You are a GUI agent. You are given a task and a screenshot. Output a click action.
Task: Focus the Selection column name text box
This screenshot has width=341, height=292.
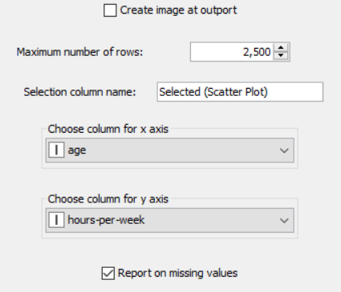pyautogui.click(x=240, y=92)
